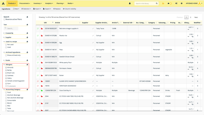Viewport: 204px width, 115px height.
Task: Edit the Red wine vinegar article pencil
Action: coord(93,28)
